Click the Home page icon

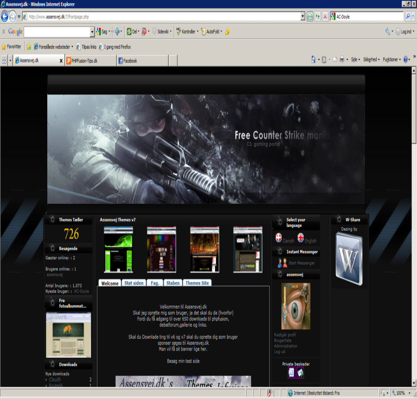click(314, 59)
